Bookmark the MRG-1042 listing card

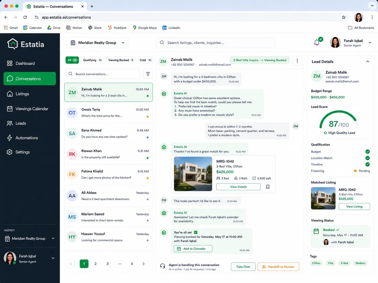(x=268, y=187)
